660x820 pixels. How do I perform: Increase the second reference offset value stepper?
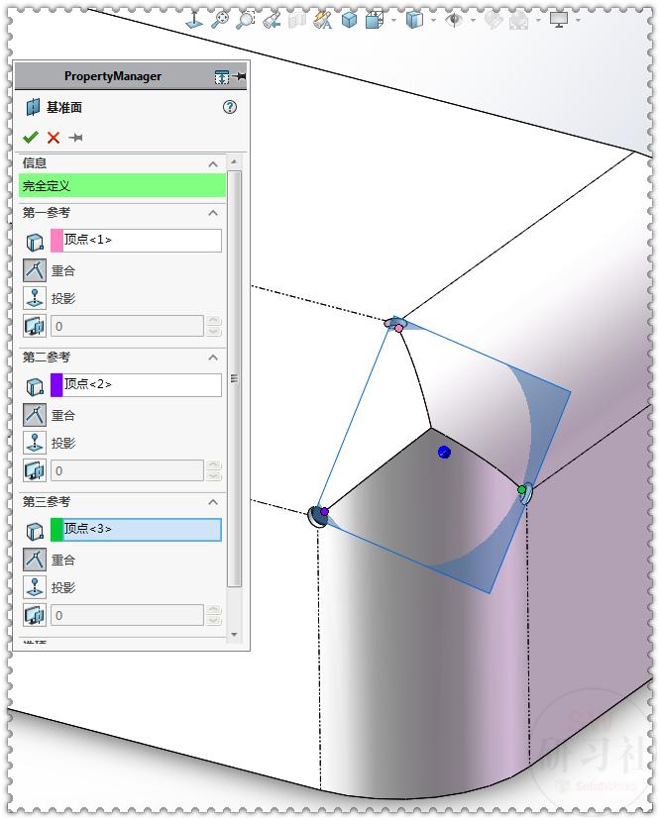pyautogui.click(x=214, y=464)
